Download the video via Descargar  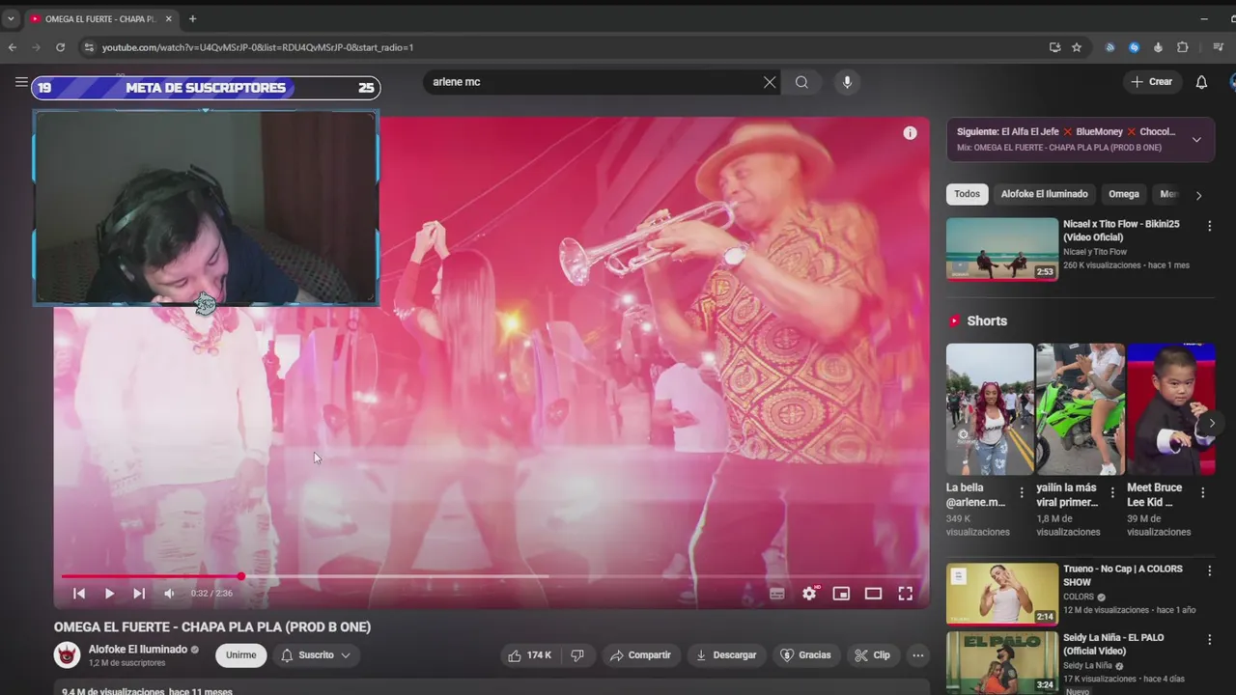(x=725, y=655)
